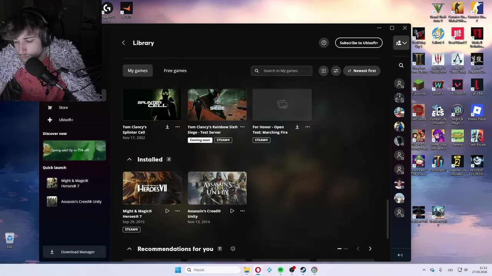Select Liar's Bar desktop shortcut

pos(477,87)
